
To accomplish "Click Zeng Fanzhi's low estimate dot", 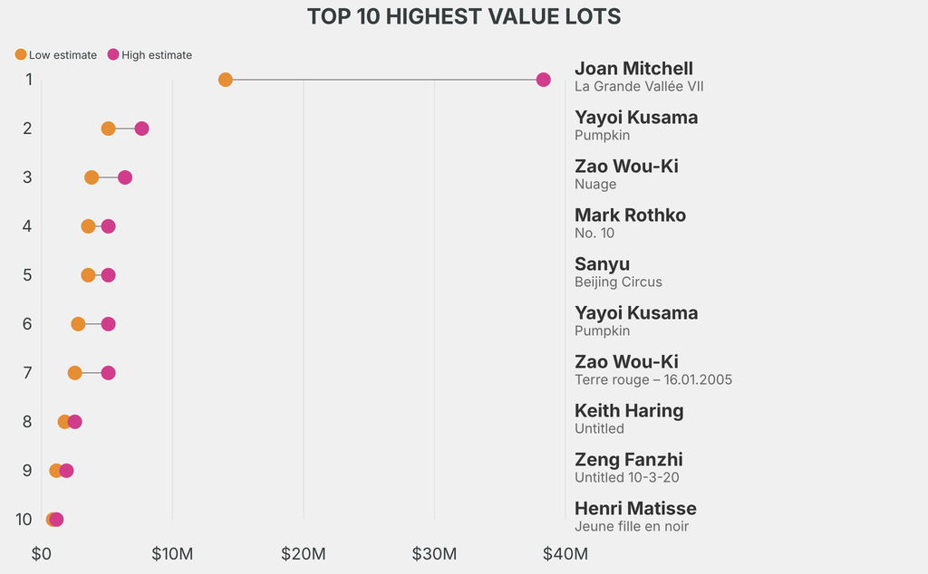I will coord(56,471).
